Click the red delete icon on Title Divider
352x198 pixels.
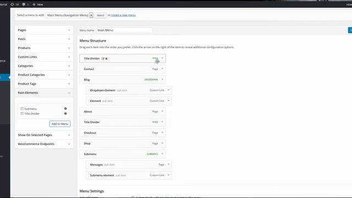(x=106, y=59)
